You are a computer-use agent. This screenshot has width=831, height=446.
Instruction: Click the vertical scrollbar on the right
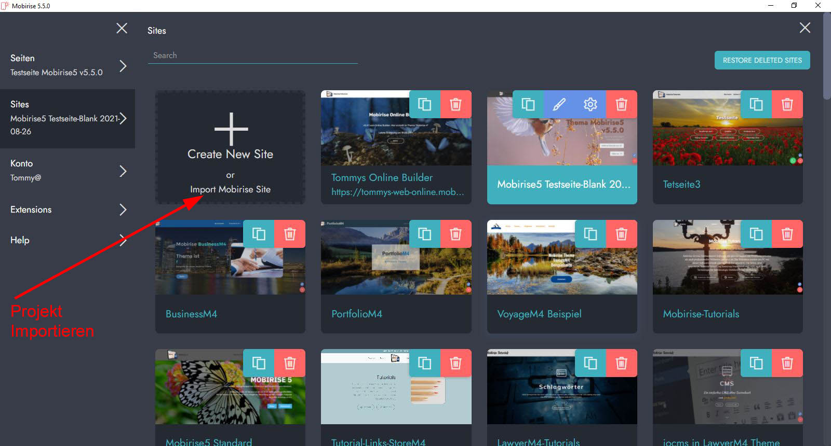827,62
